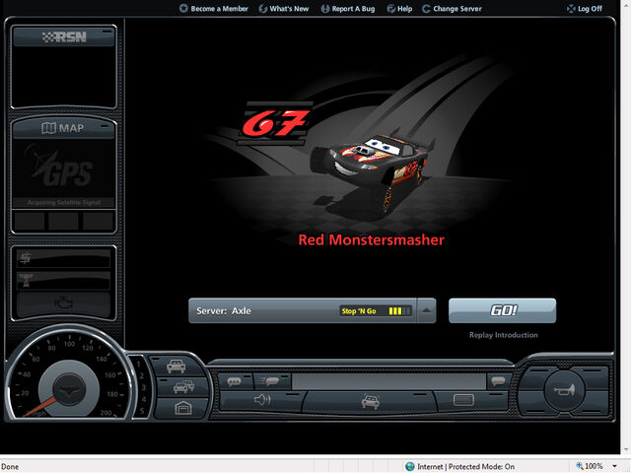The image size is (631, 473).
Task: Click Replay Introduction link
Action: [503, 335]
